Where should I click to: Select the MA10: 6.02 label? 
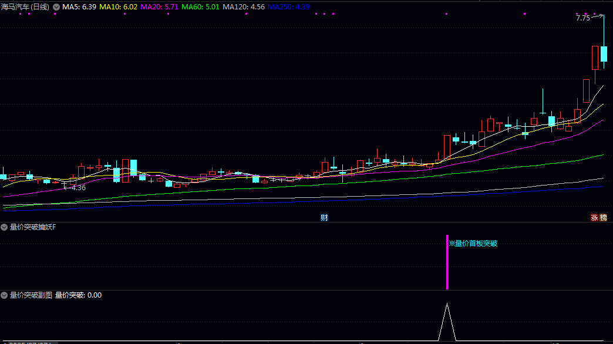(119, 7)
